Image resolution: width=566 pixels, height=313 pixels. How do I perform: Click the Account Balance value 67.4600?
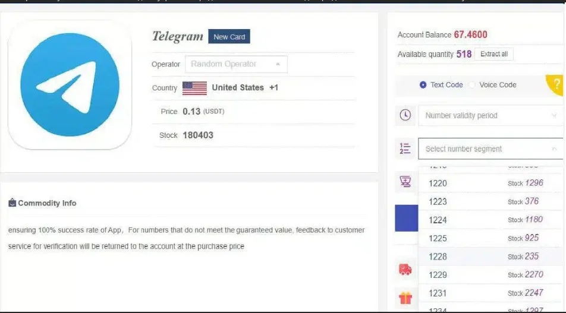[x=470, y=34]
